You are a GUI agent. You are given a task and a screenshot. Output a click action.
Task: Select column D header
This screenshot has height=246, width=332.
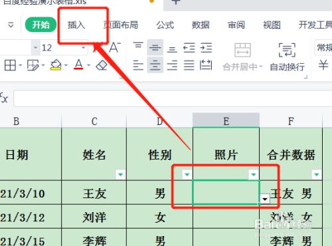[x=159, y=120]
